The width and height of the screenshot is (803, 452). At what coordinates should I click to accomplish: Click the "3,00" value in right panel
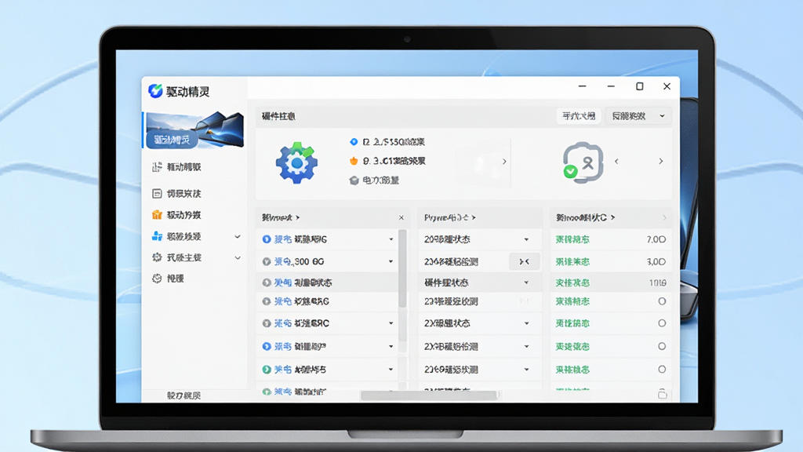point(656,261)
